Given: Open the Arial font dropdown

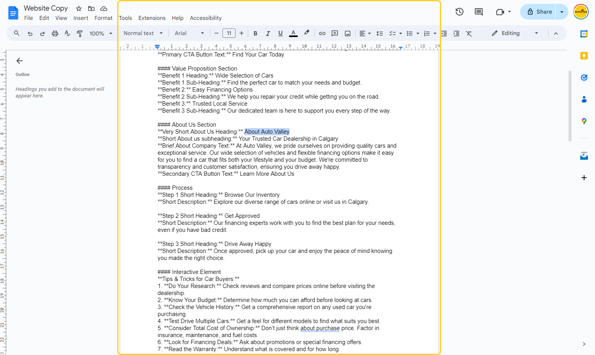Looking at the screenshot, I should coord(189,34).
